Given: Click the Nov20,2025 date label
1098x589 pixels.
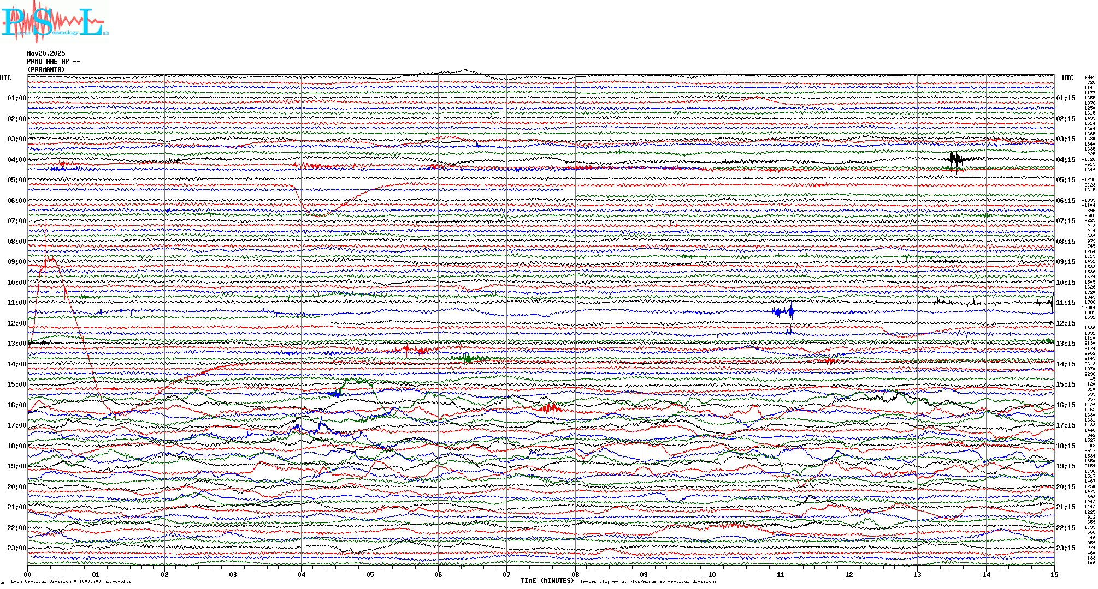Looking at the screenshot, I should point(46,53).
